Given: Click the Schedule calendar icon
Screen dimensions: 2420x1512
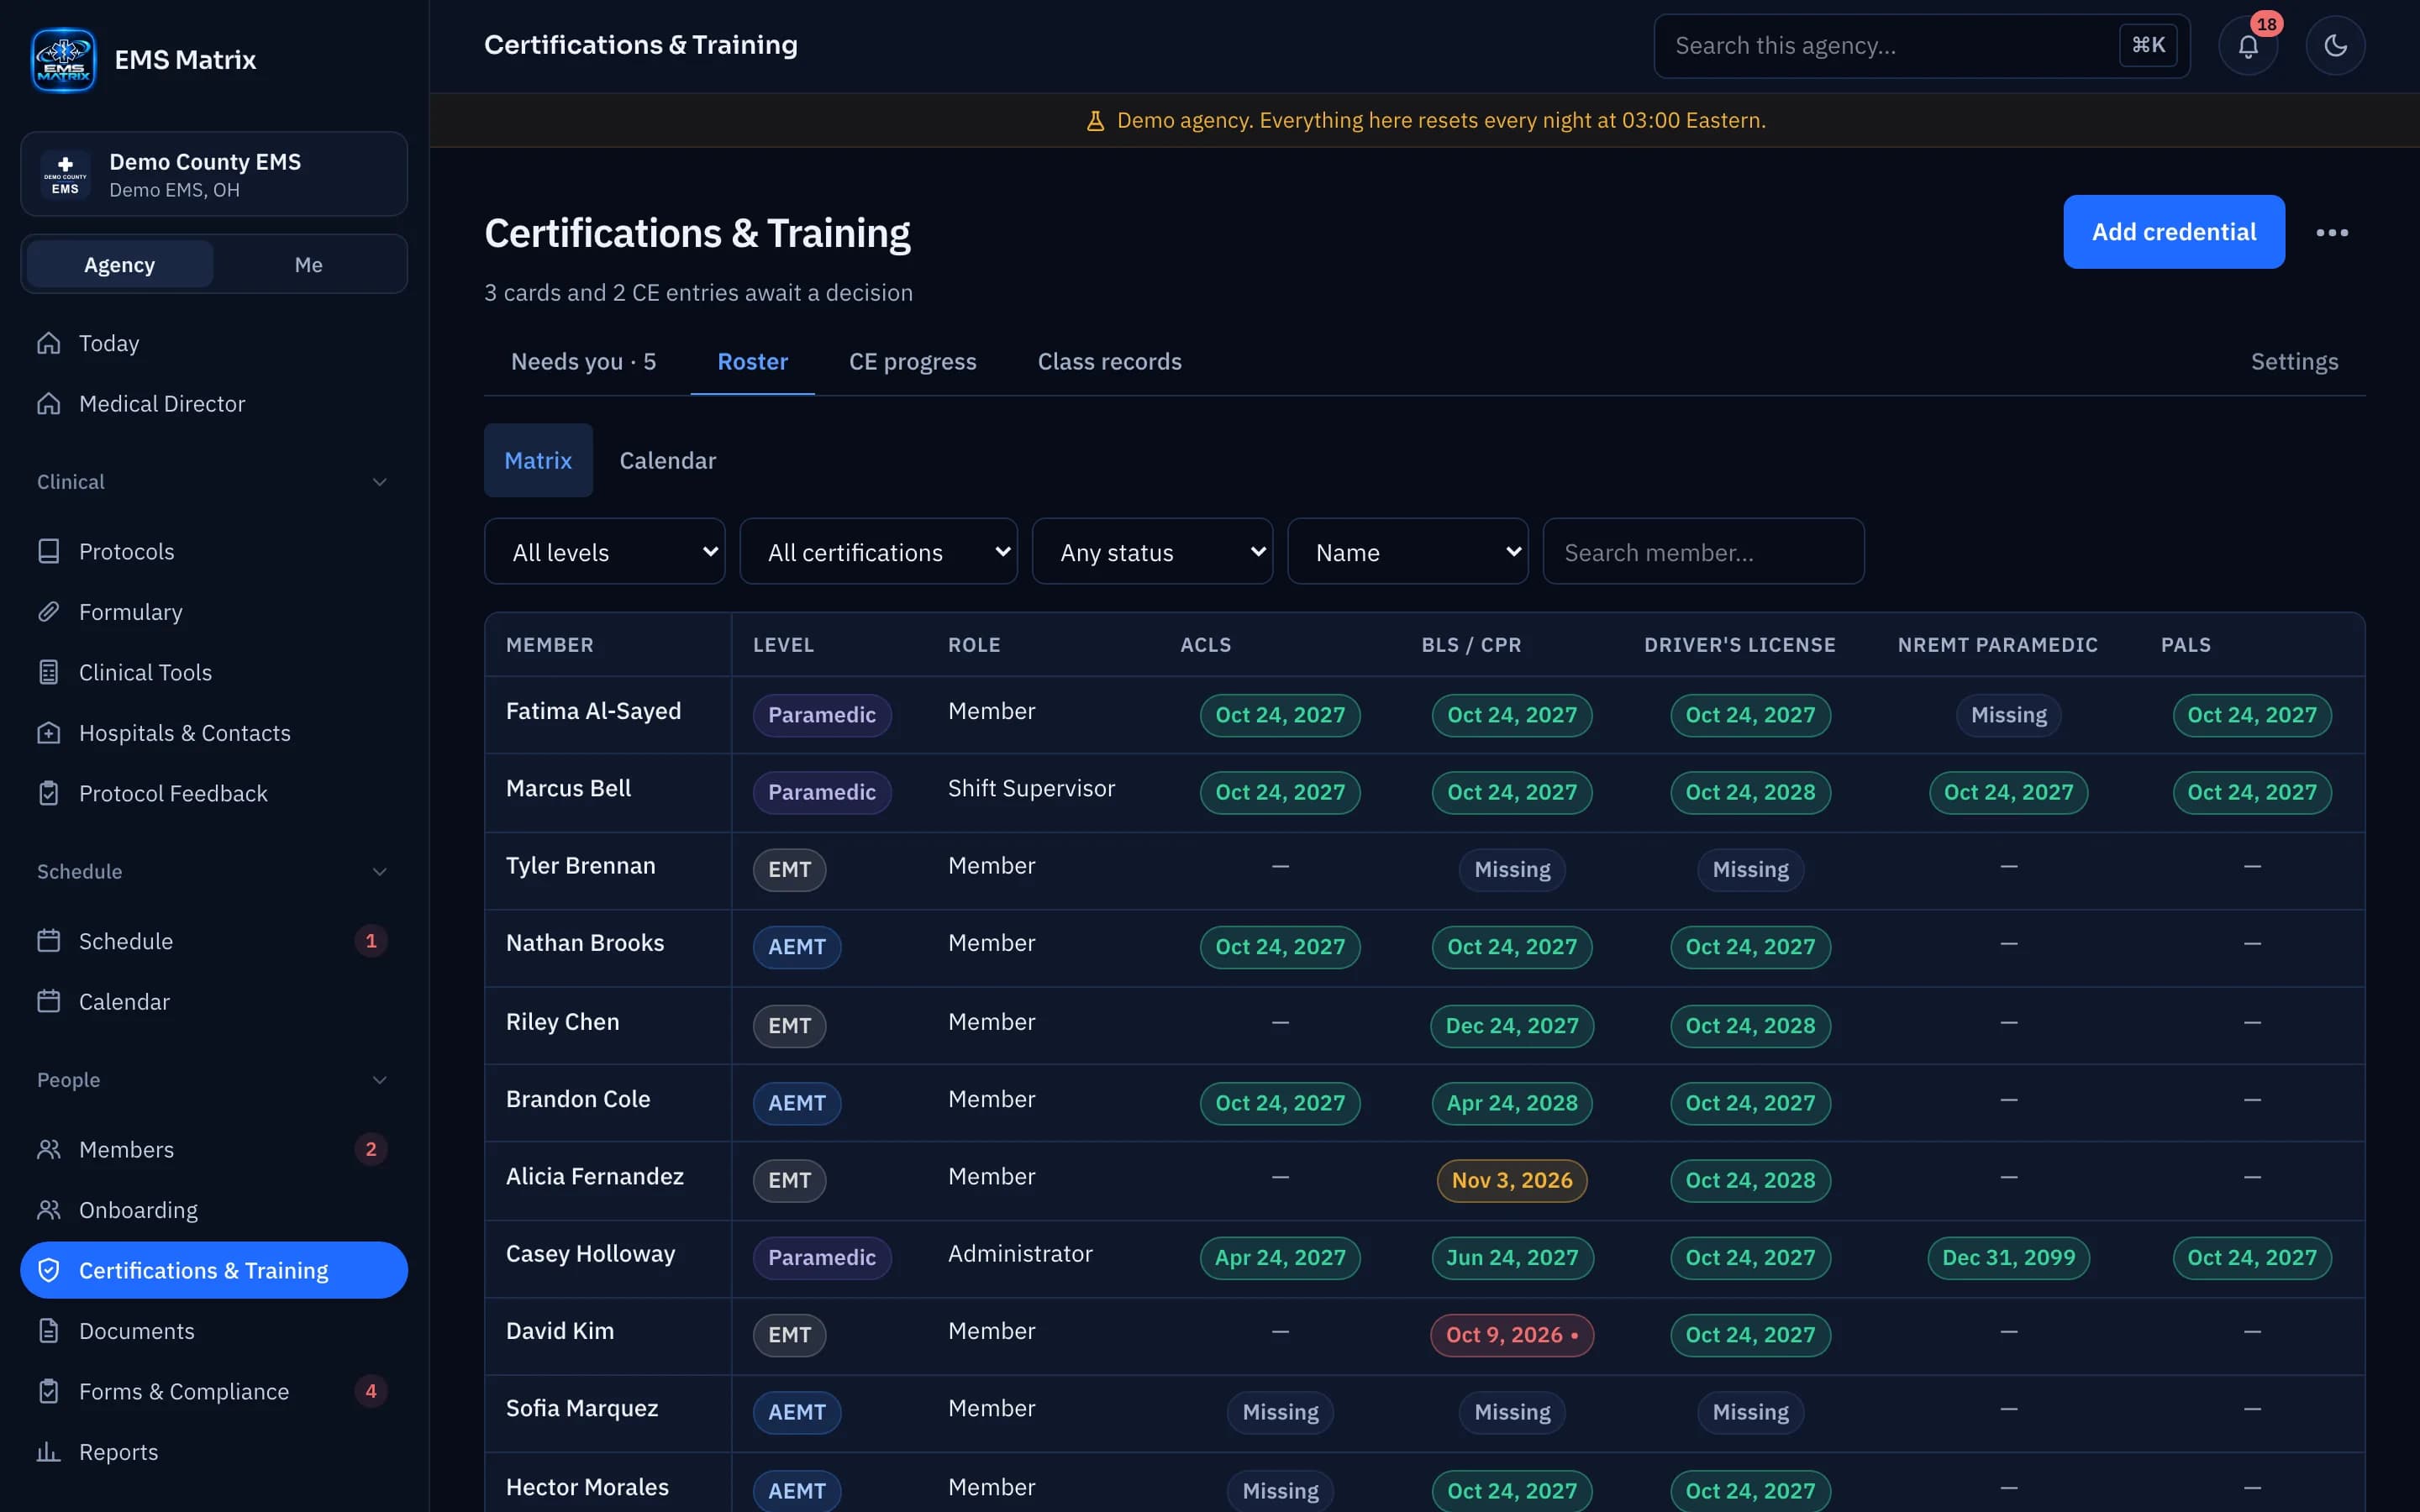Looking at the screenshot, I should [48, 941].
